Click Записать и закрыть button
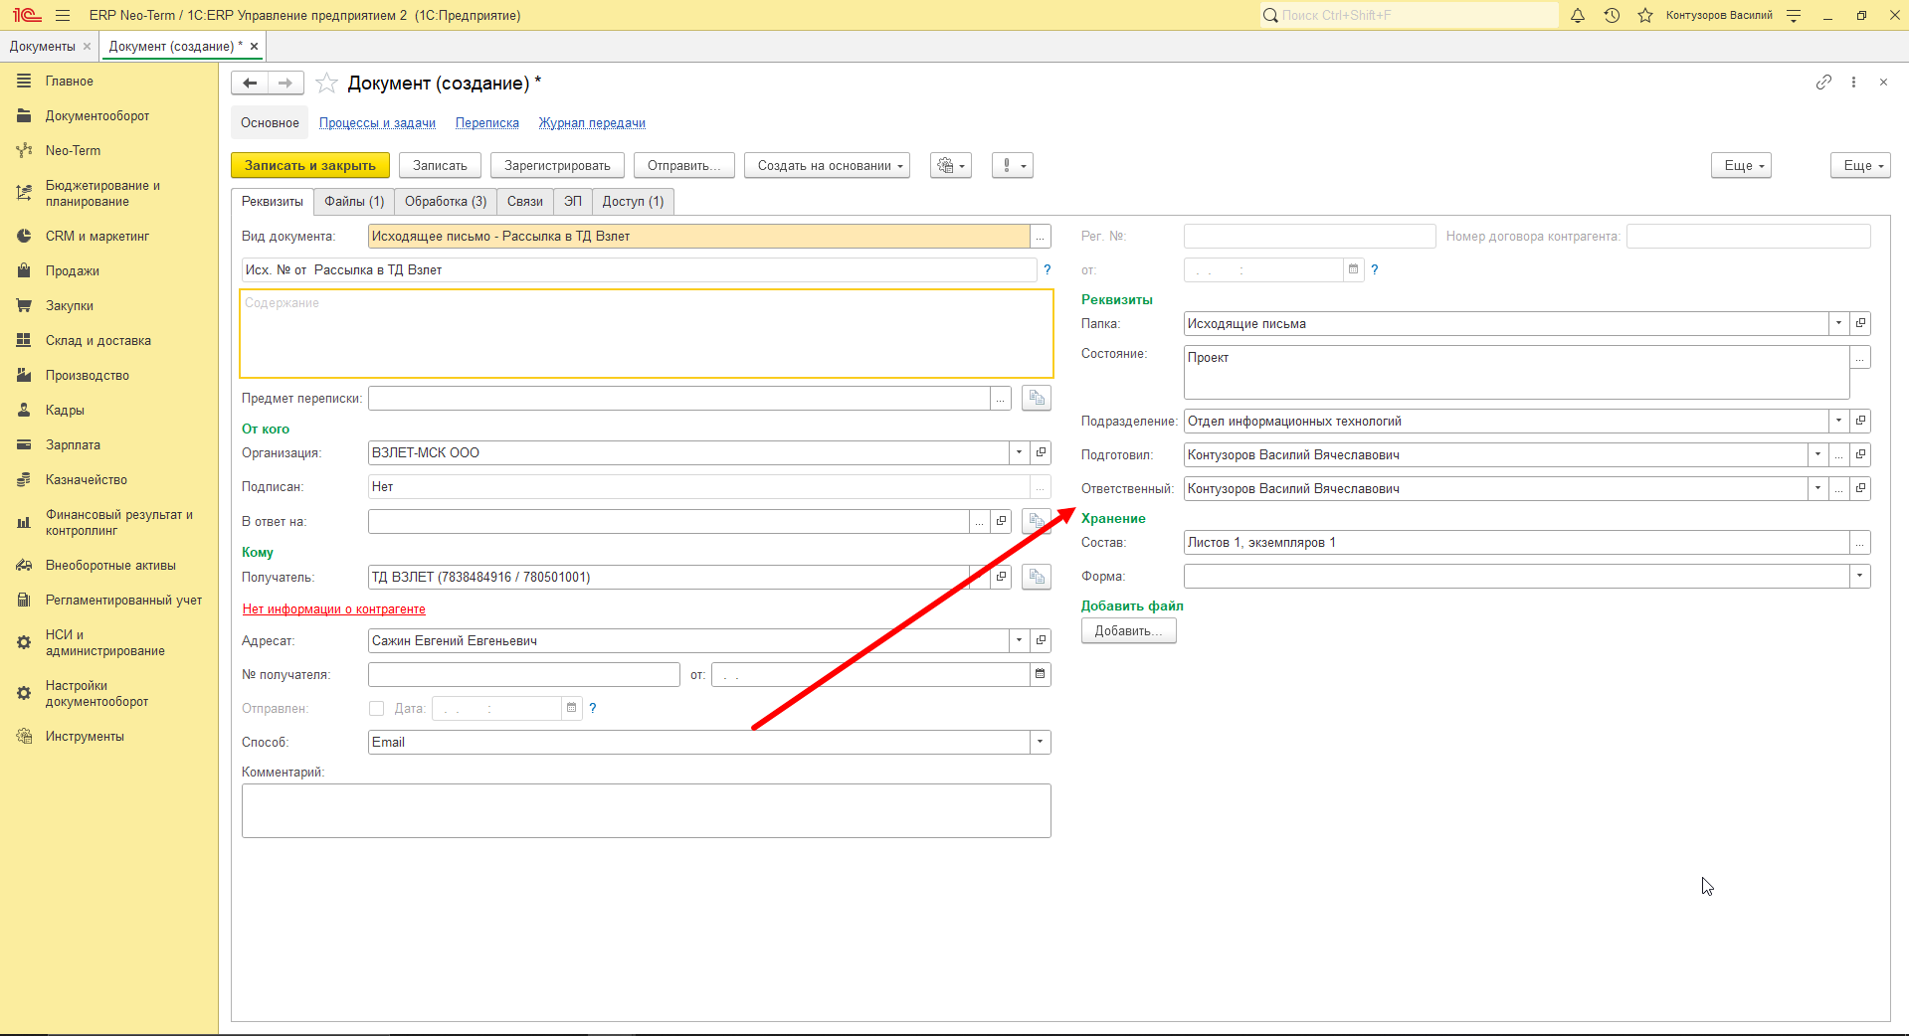 (310, 166)
